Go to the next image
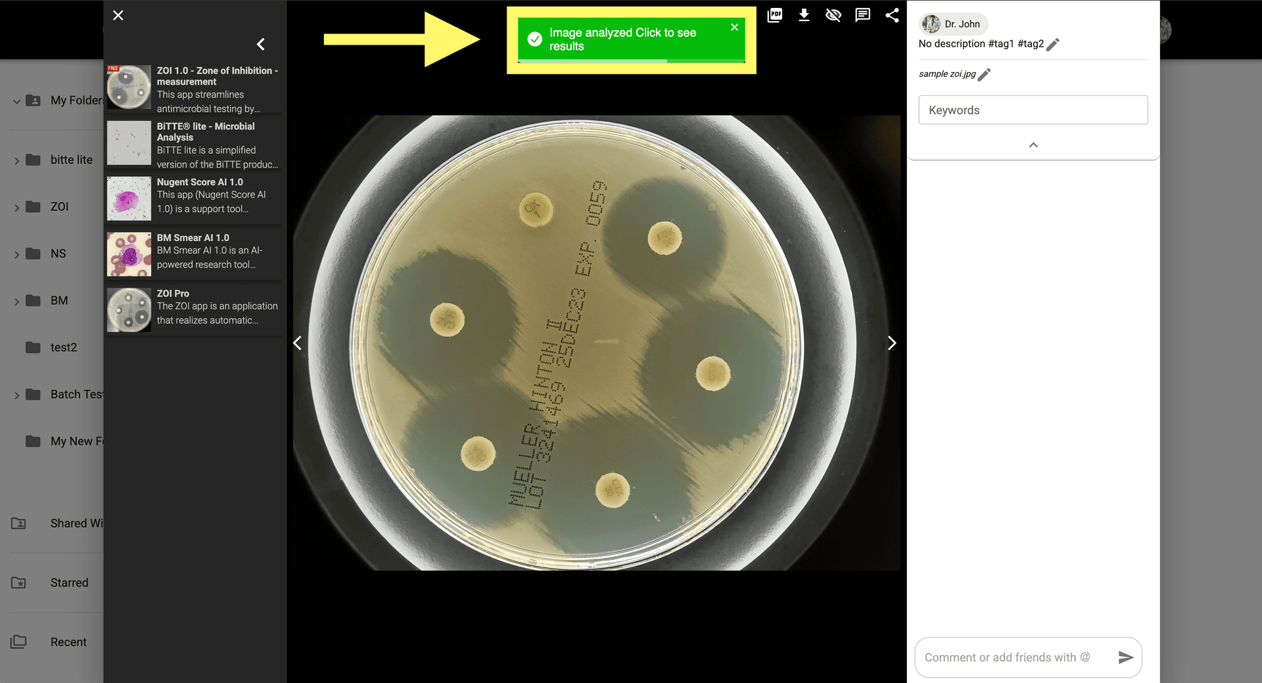The height and width of the screenshot is (683, 1262). 891,343
